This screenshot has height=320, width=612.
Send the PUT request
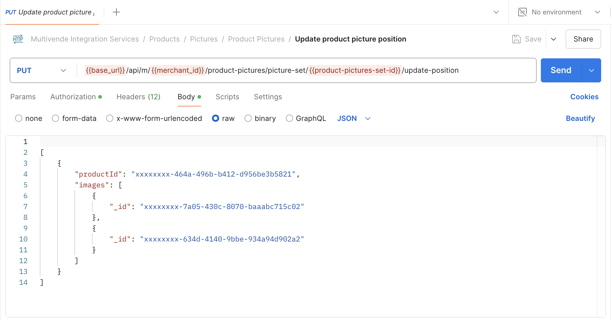(561, 70)
